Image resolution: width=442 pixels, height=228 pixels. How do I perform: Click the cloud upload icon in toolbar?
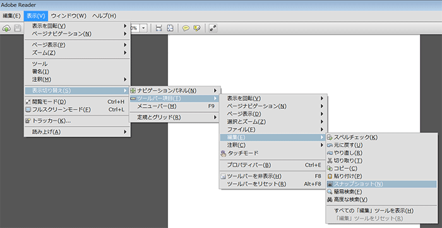pos(6,28)
